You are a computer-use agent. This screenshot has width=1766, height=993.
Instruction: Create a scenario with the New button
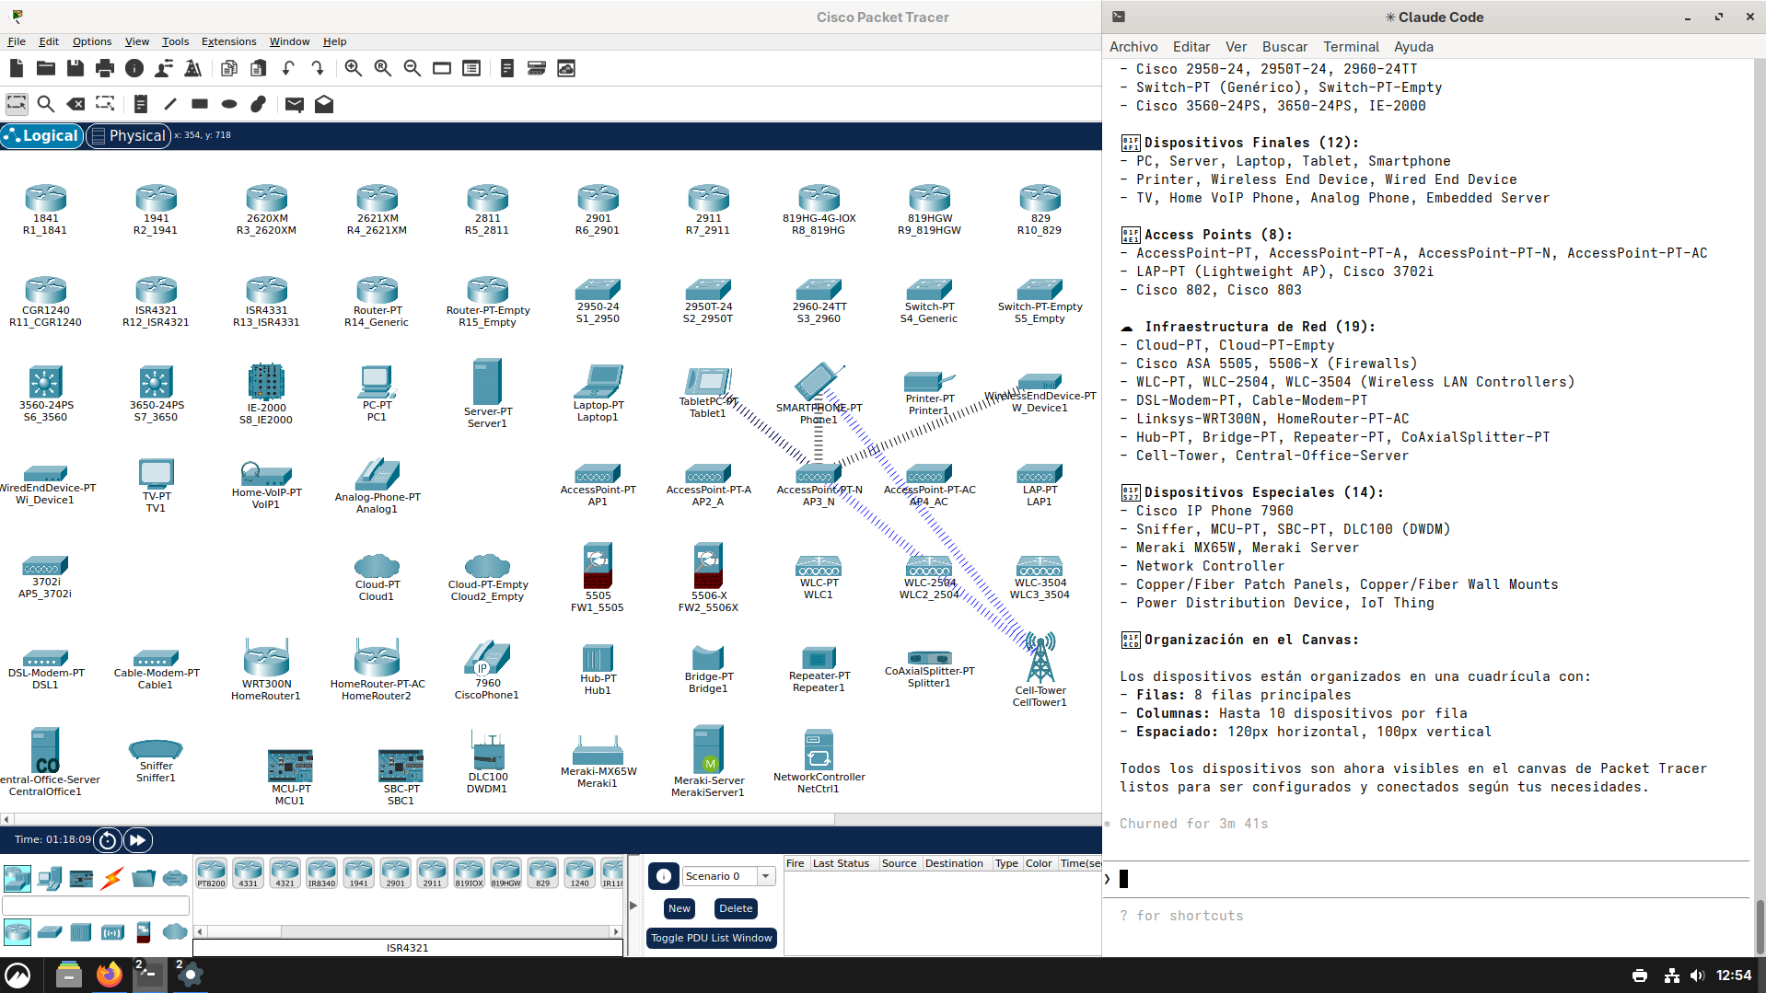pos(679,908)
